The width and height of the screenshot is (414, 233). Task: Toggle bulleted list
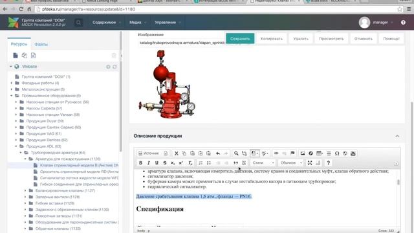coord(209,162)
